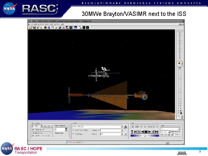This screenshot has height=156, width=208.
Task: Select the bottom large-dot radio button in the right panel
Action: [179, 113]
